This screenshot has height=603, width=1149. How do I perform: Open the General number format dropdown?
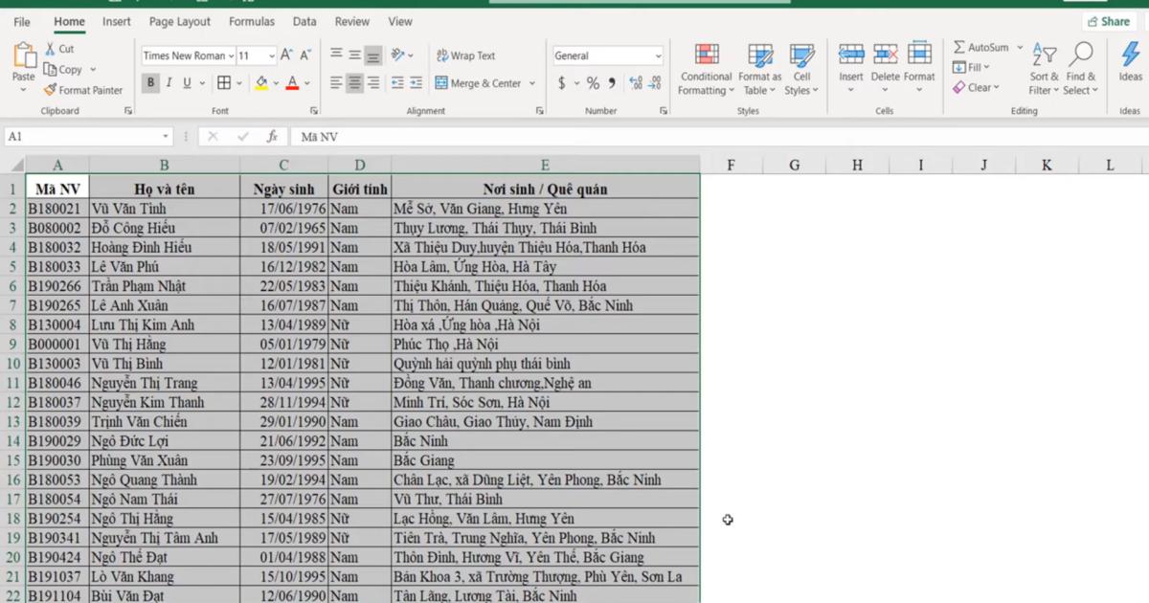(658, 56)
